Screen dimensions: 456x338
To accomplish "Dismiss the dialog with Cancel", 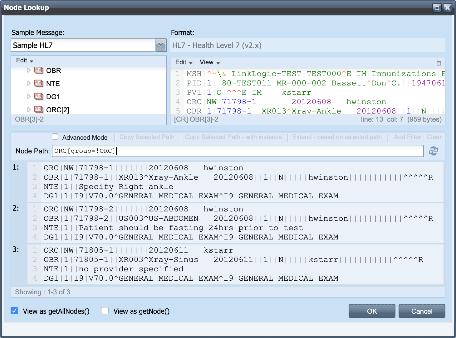I will click(x=422, y=311).
